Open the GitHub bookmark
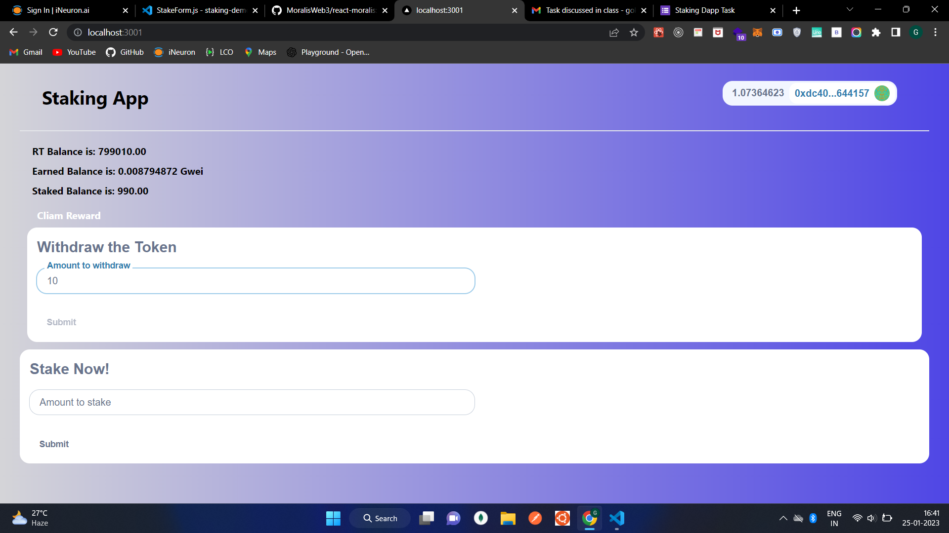 pos(125,52)
